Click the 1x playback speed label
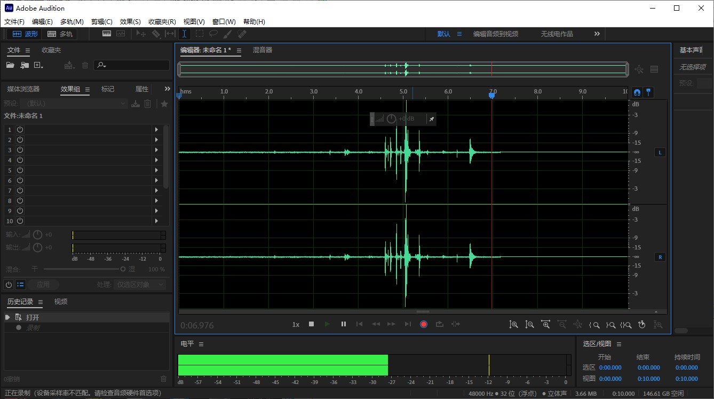This screenshot has width=714, height=399. [296, 324]
